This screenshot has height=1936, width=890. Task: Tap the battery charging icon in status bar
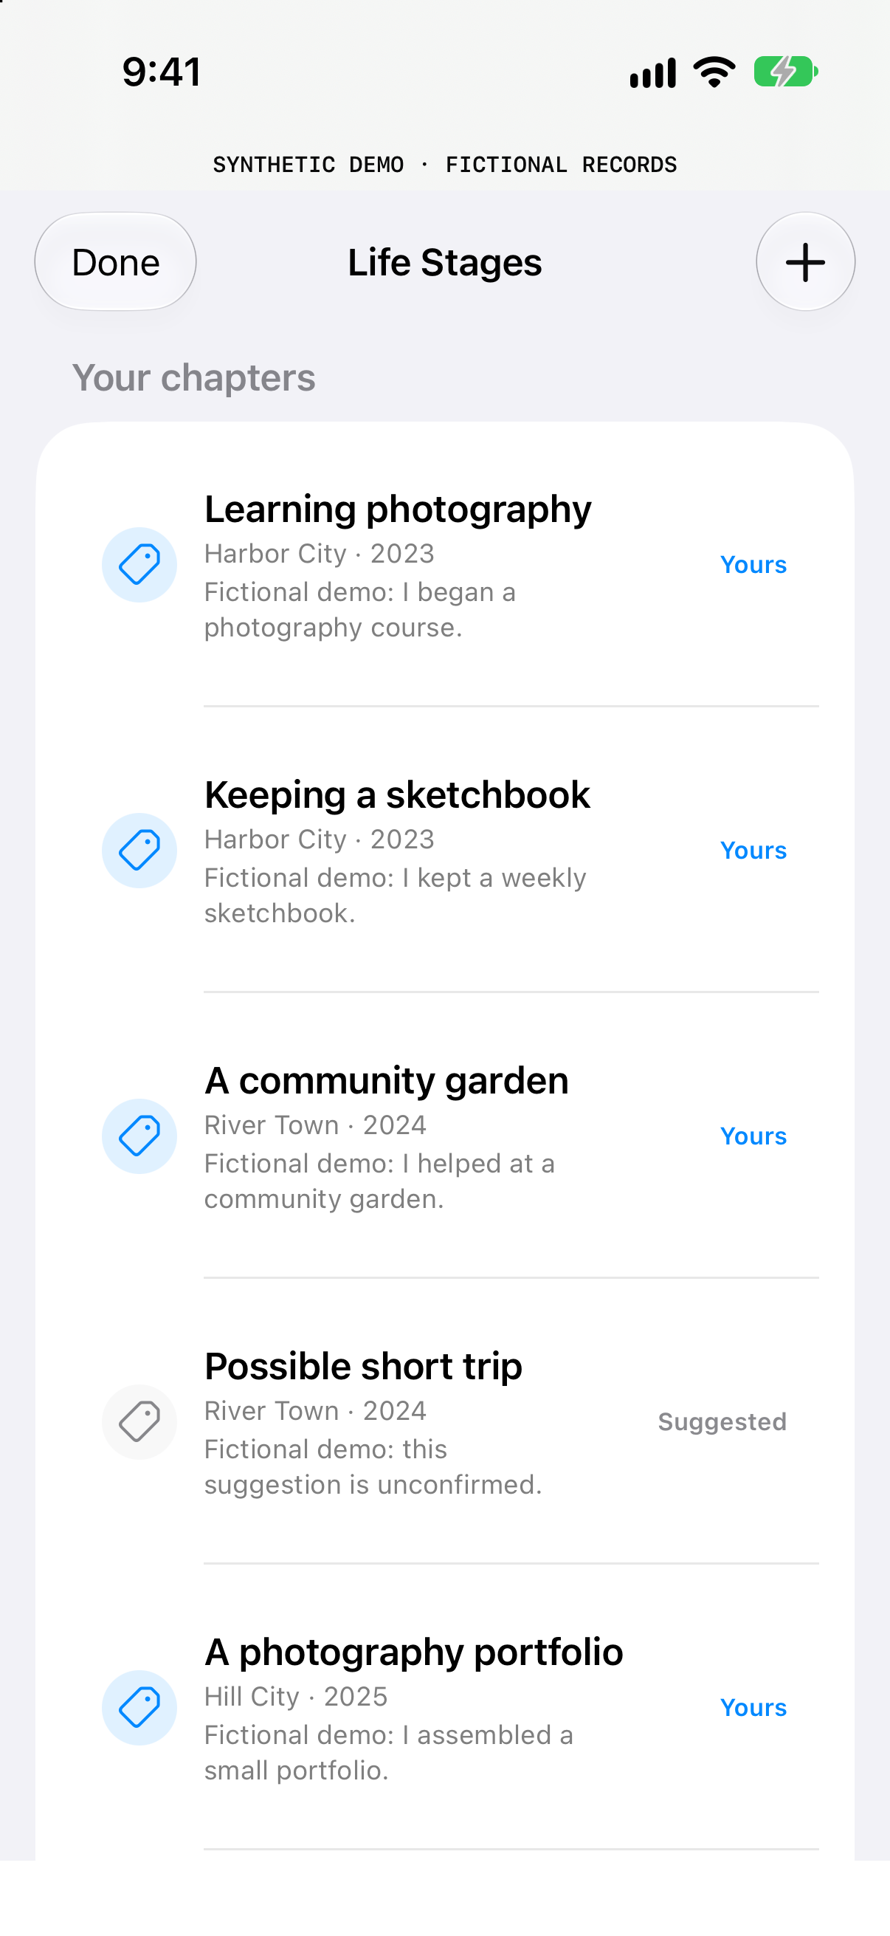(x=786, y=72)
